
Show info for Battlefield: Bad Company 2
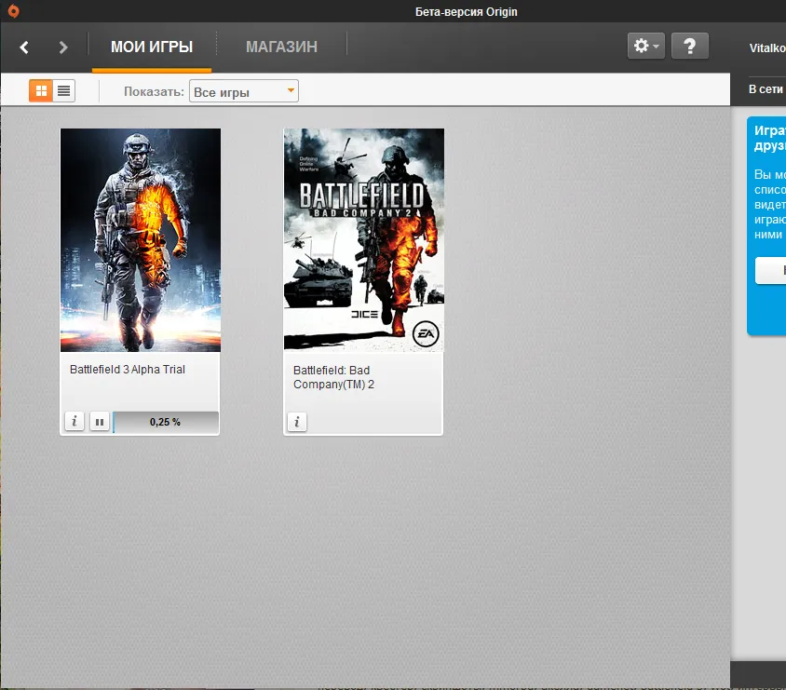tap(297, 422)
